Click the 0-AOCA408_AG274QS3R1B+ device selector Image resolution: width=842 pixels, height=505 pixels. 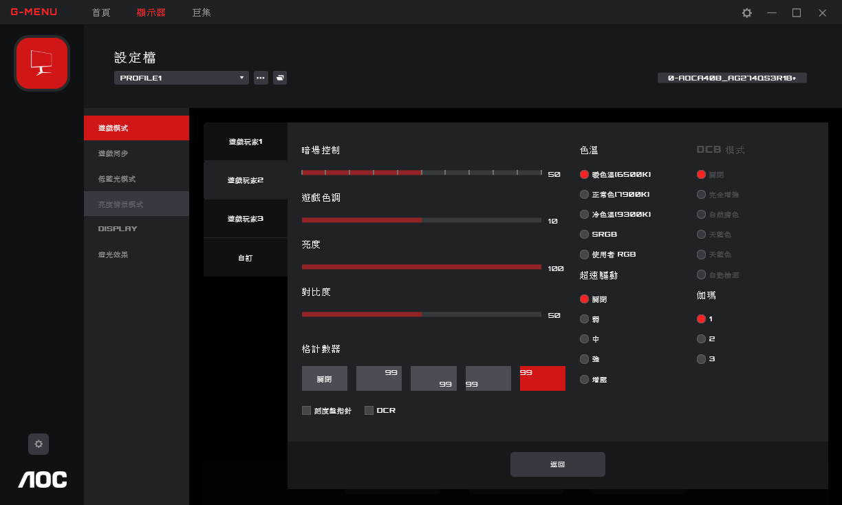point(732,78)
